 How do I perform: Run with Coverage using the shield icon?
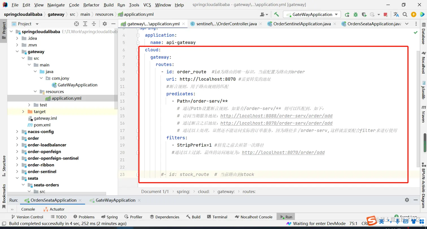(x=364, y=14)
